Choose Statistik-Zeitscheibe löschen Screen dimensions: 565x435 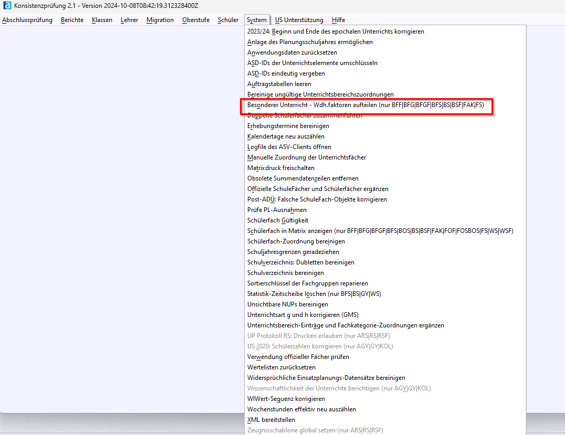(385, 293)
